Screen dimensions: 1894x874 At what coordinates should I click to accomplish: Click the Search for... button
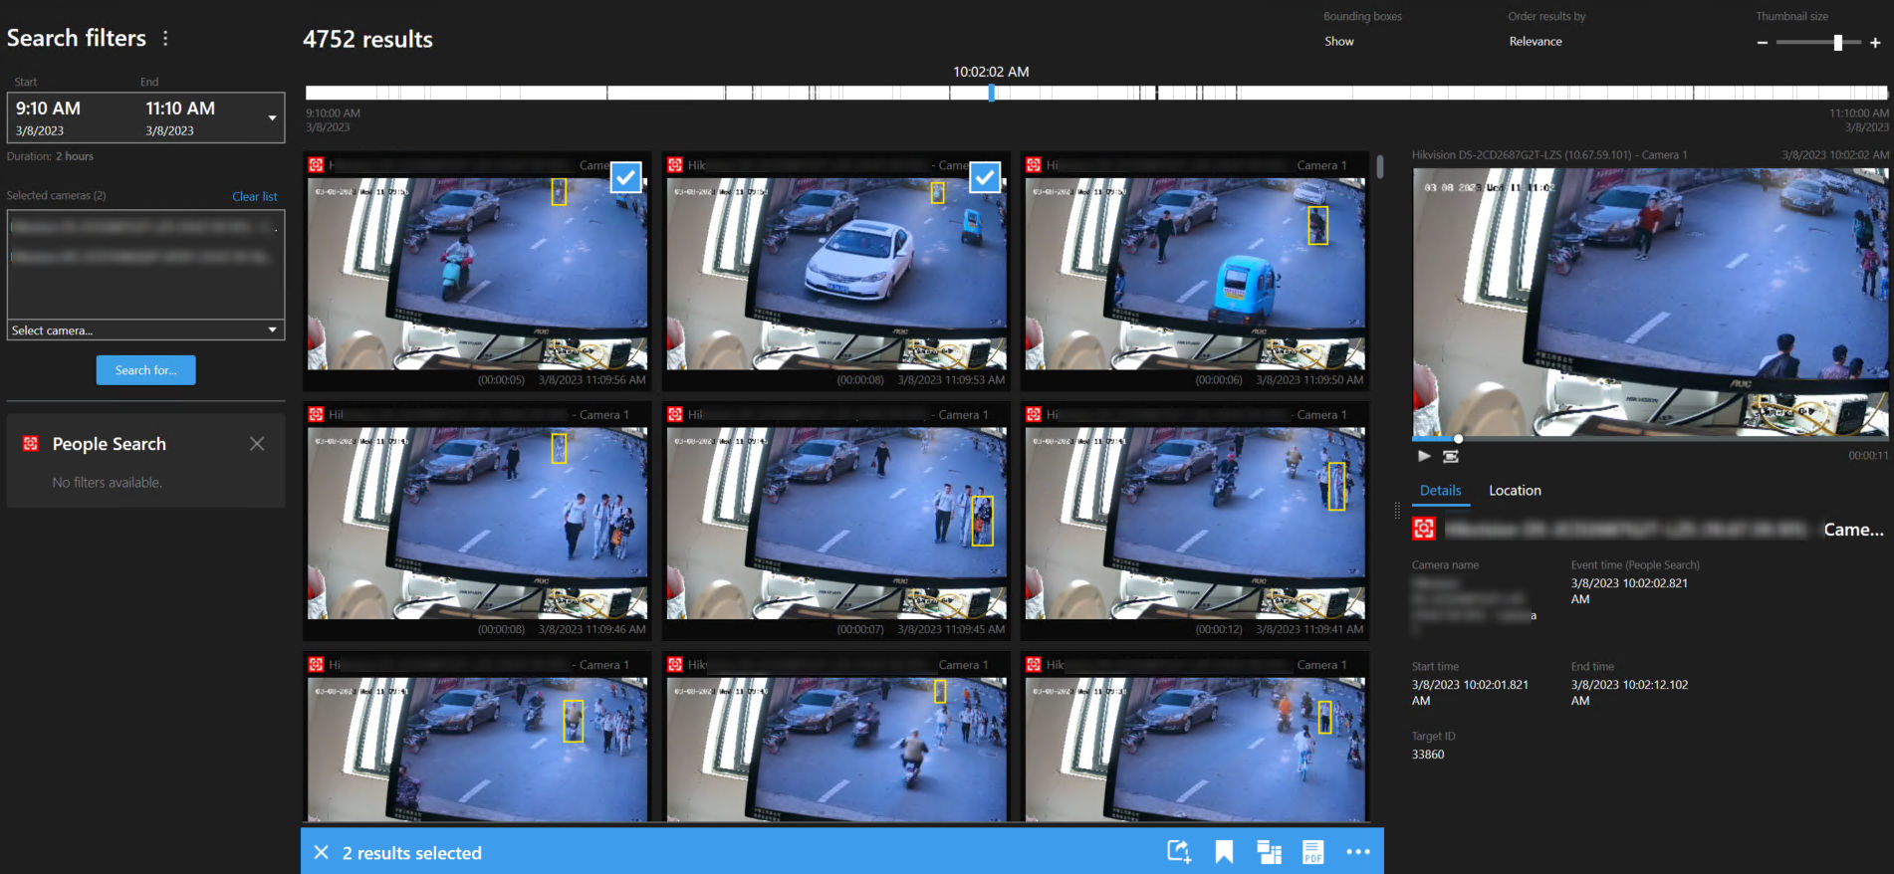(145, 370)
